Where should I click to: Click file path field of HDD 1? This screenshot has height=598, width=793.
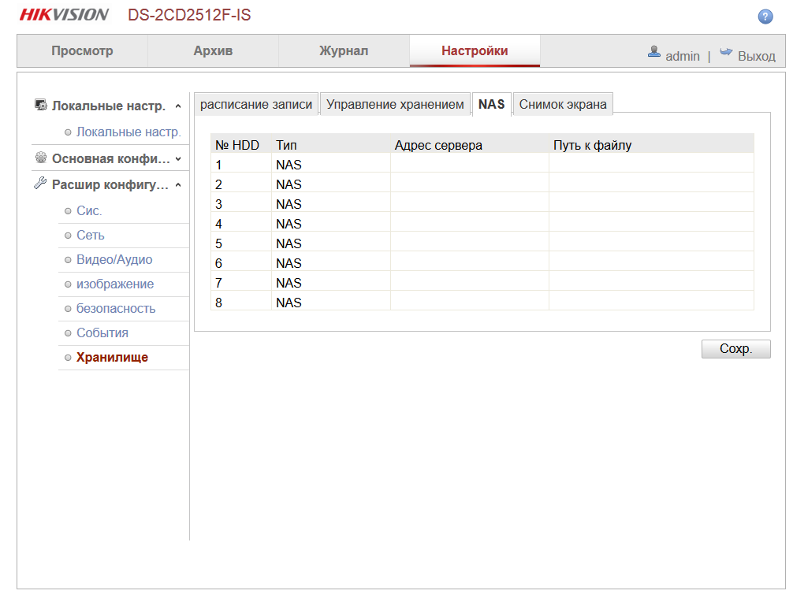pyautogui.click(x=651, y=165)
